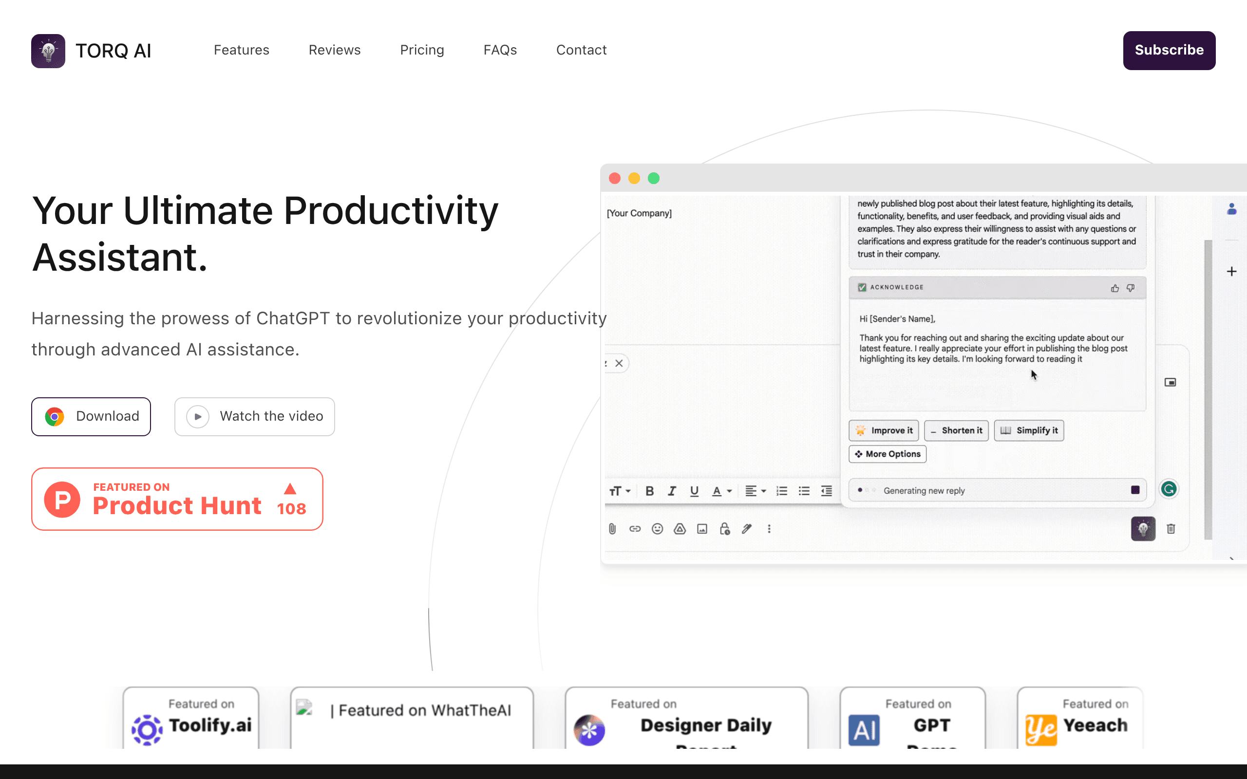Click the contacts person icon in side panel
Image resolution: width=1247 pixels, height=779 pixels.
pos(1231,209)
